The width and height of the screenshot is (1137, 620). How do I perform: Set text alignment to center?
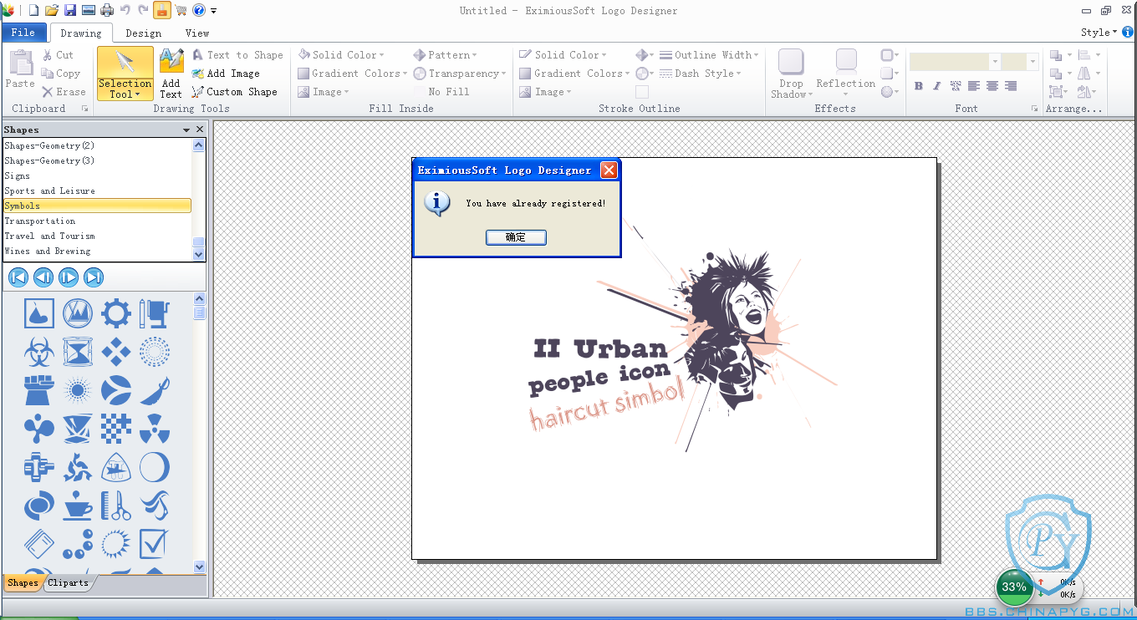click(x=992, y=86)
